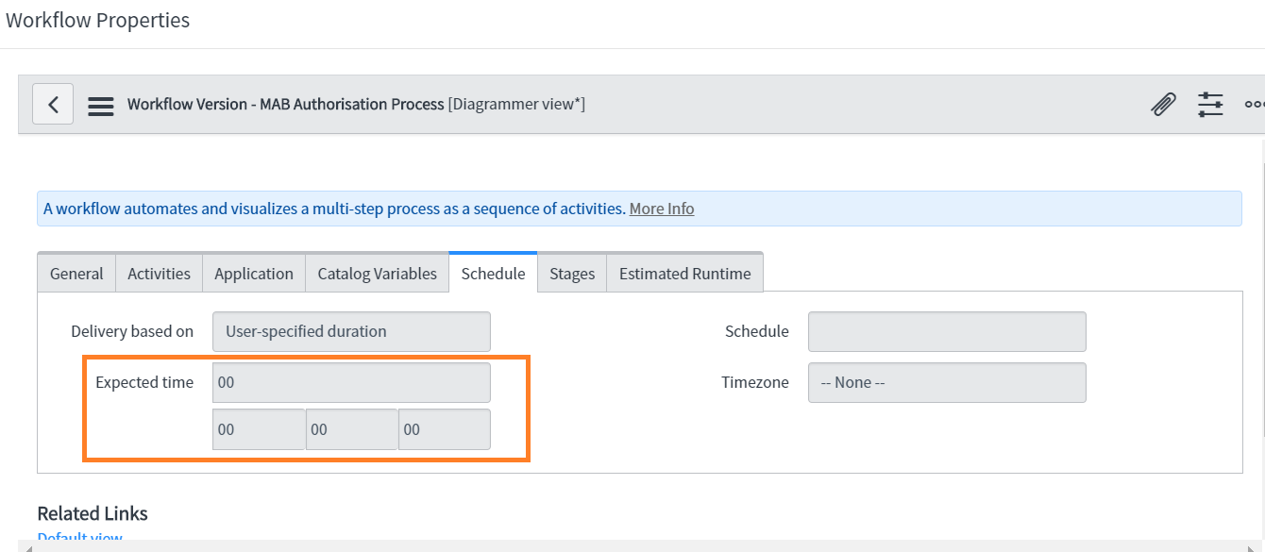Switch to the Application tab
The height and width of the screenshot is (552, 1265).
point(253,273)
